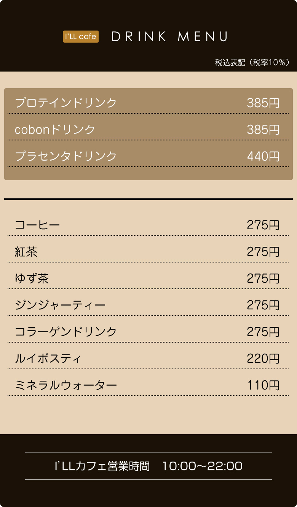Screen dimensions: 297x507
Task: Click the 385円 price for プロテインドリンク
Action: coord(263,103)
